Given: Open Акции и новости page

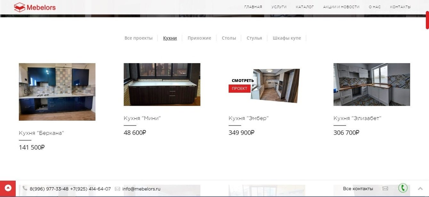Looking at the screenshot, I should click(x=341, y=7).
